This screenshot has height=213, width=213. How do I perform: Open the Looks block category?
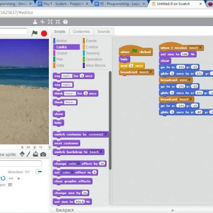point(66,47)
